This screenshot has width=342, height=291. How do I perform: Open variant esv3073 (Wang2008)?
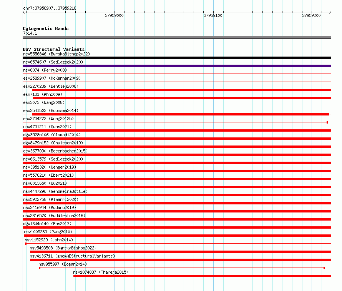pos(44,102)
